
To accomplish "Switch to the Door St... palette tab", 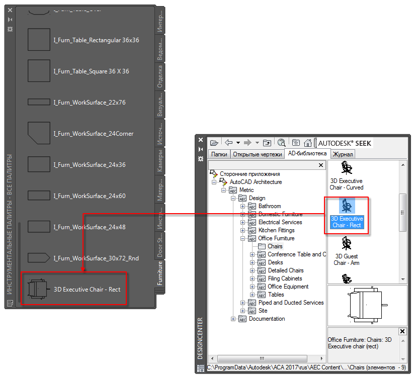I will pyautogui.click(x=160, y=245).
